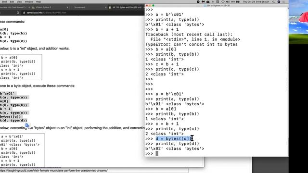The height and width of the screenshot is (173, 308).
Task: Click the terminal prompt cursor at last line
Action: (157, 154)
